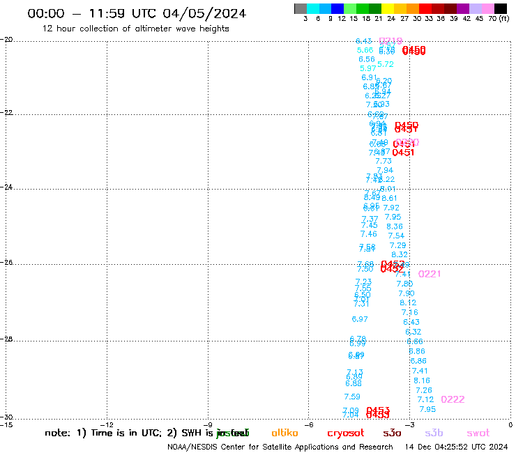Click the pink '0221' time label

(430, 274)
